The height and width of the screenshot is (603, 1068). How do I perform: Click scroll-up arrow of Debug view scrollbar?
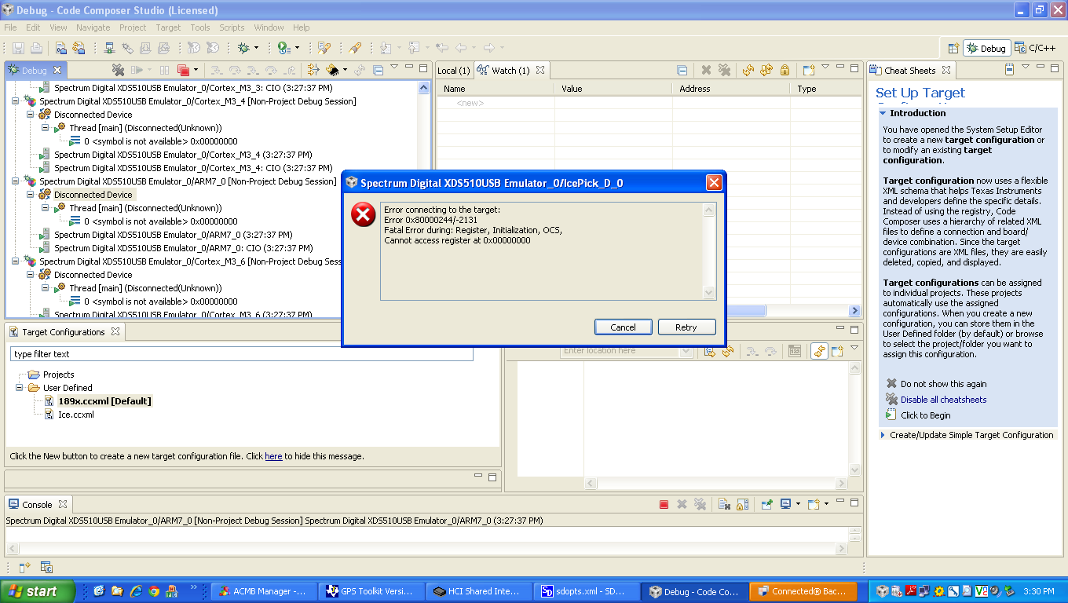(x=424, y=88)
